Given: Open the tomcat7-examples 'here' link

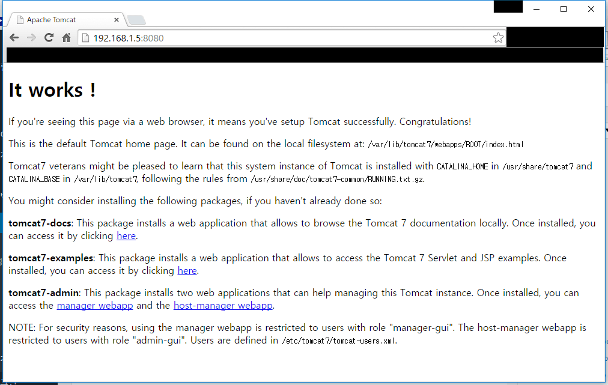Looking at the screenshot, I should click(x=187, y=271).
